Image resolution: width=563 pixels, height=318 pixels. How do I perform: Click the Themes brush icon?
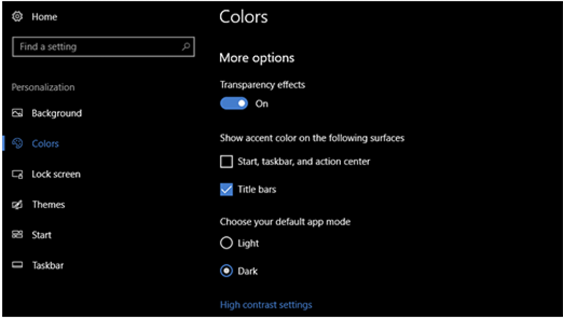coord(18,205)
